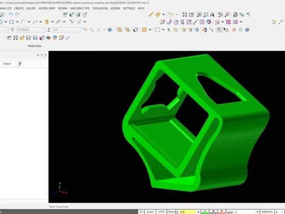Click the Main Viewsheet tab
This screenshot has height=214, width=285.
point(59,207)
